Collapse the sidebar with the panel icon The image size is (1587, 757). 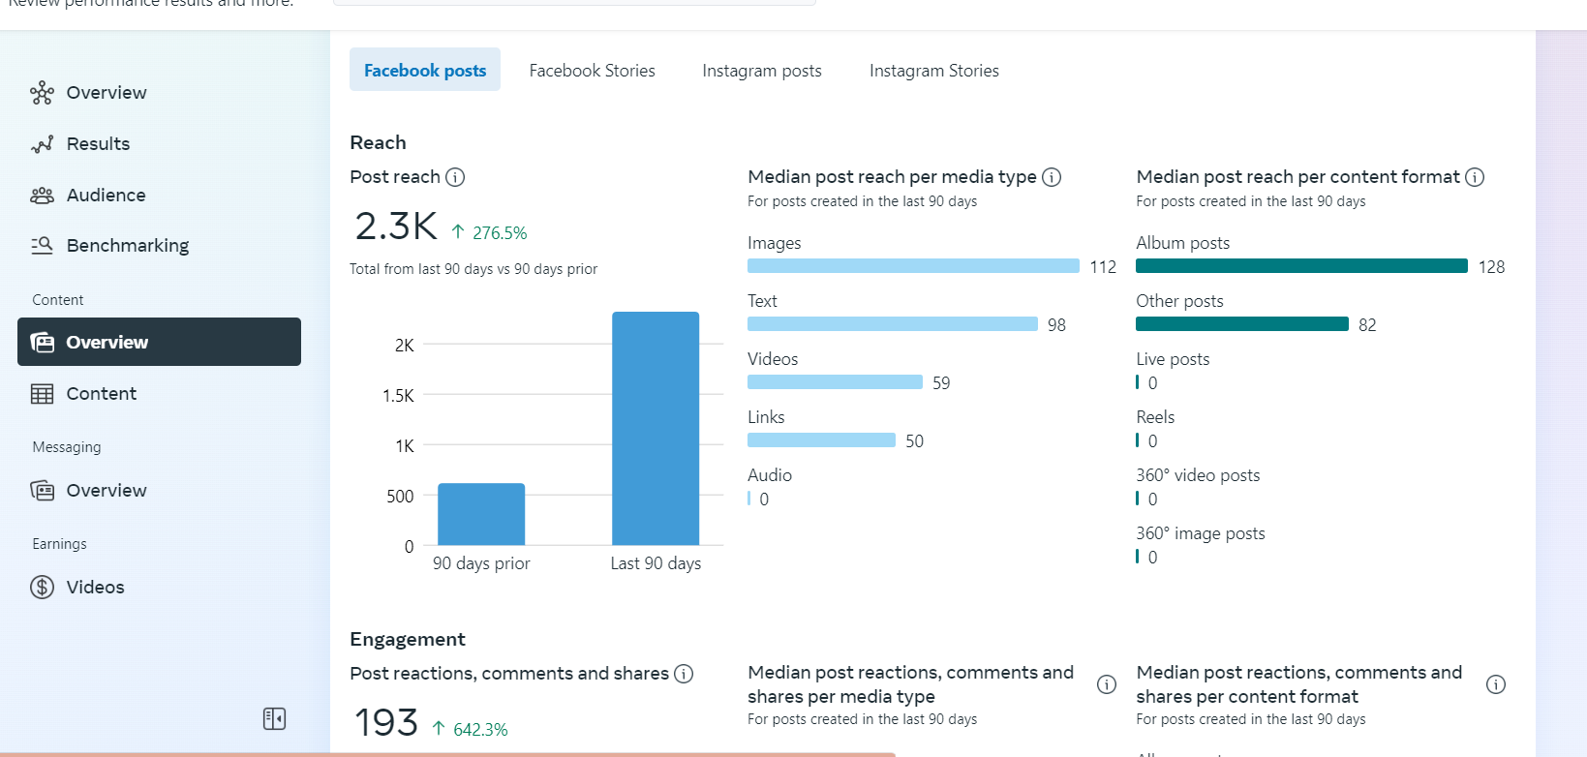click(274, 718)
